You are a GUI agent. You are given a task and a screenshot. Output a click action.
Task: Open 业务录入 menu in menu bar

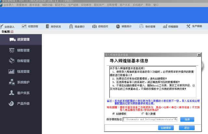click(x=8, y=5)
